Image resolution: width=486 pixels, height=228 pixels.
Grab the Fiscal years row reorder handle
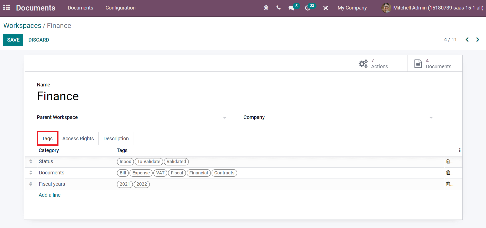[x=31, y=184]
